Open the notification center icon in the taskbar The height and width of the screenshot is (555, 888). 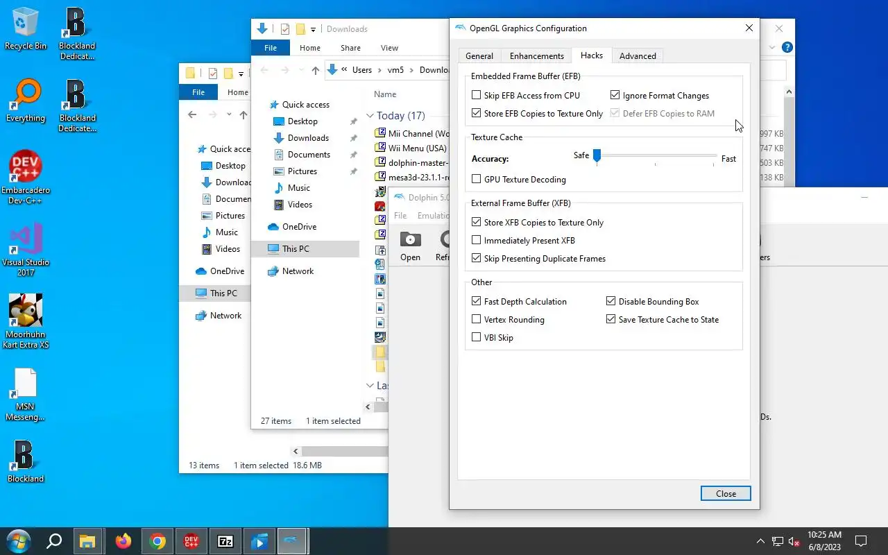861,541
